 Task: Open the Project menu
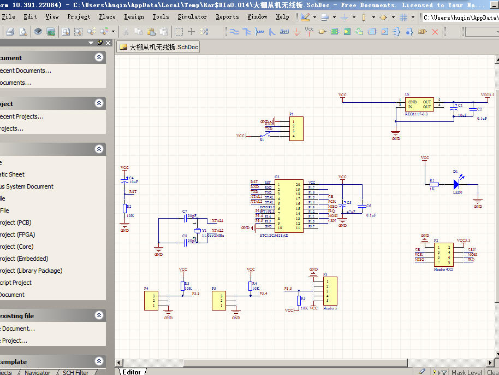pyautogui.click(x=79, y=16)
